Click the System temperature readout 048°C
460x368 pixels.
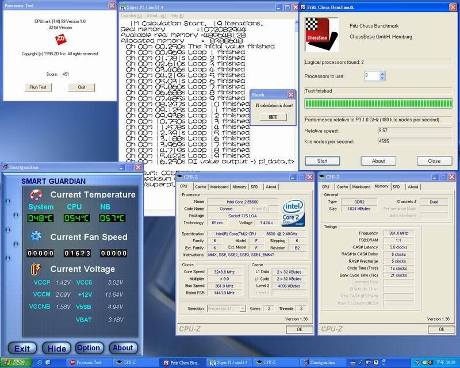pos(40,218)
